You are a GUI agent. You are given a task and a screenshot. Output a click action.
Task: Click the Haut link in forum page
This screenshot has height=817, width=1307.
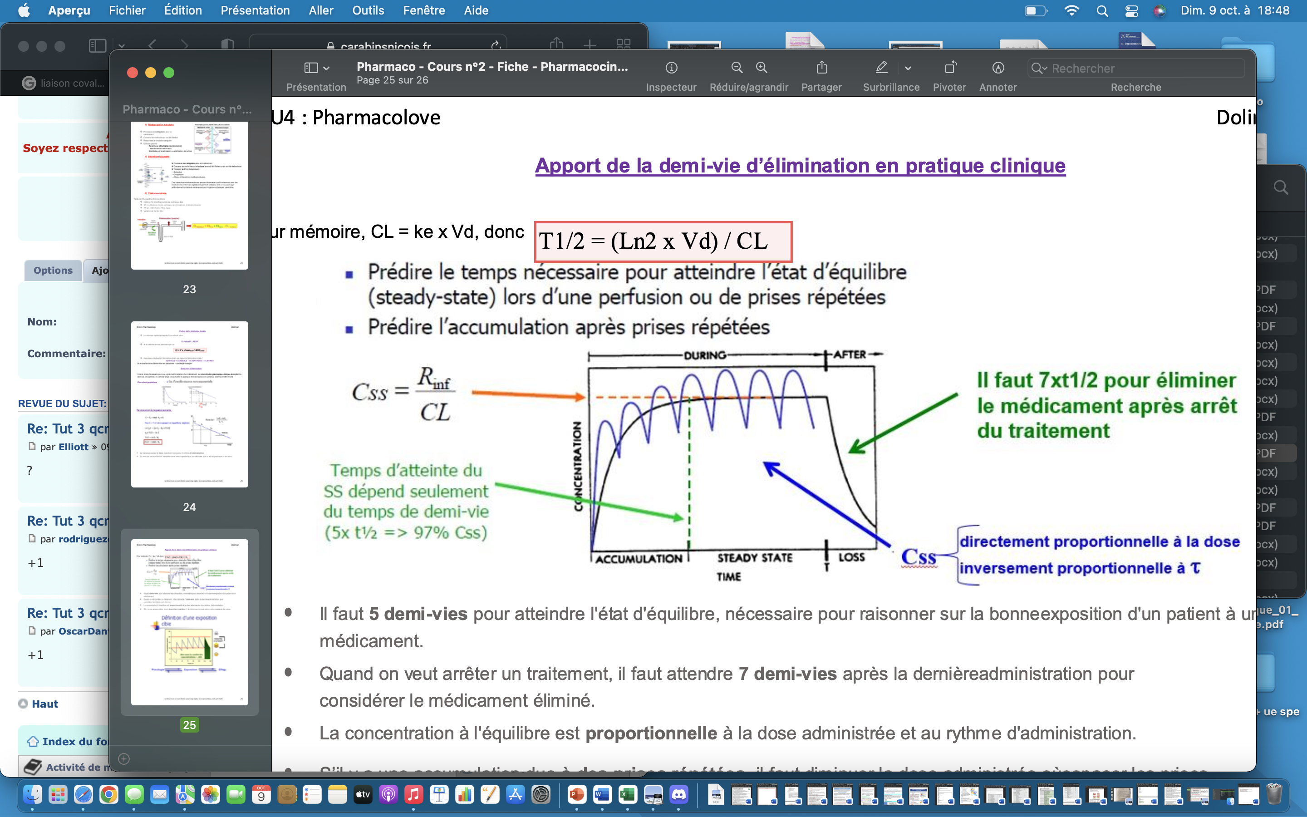click(x=44, y=704)
